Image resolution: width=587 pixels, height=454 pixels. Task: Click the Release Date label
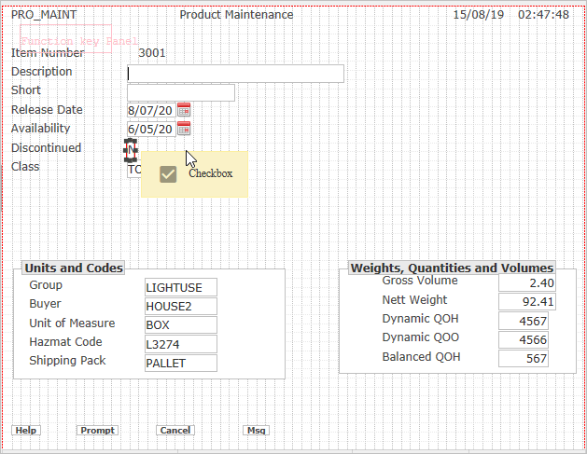click(47, 110)
